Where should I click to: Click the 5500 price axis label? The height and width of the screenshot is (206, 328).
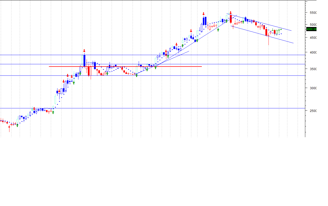313,13
